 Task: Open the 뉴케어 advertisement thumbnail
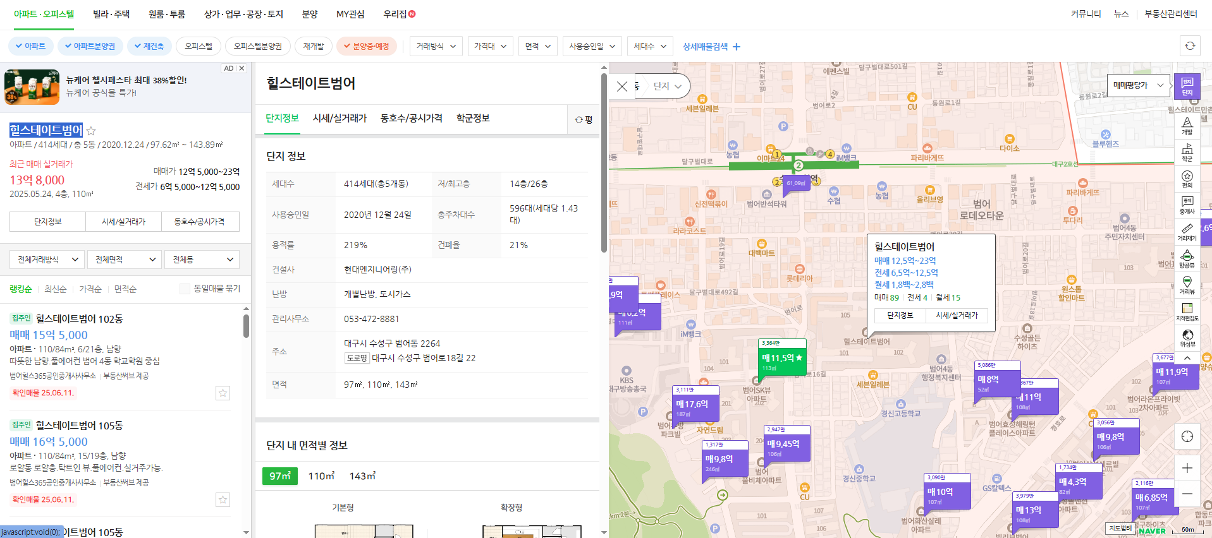click(x=32, y=87)
